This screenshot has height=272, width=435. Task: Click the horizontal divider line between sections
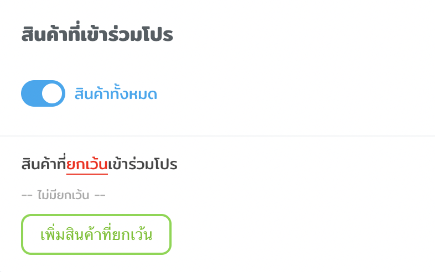coord(217,135)
